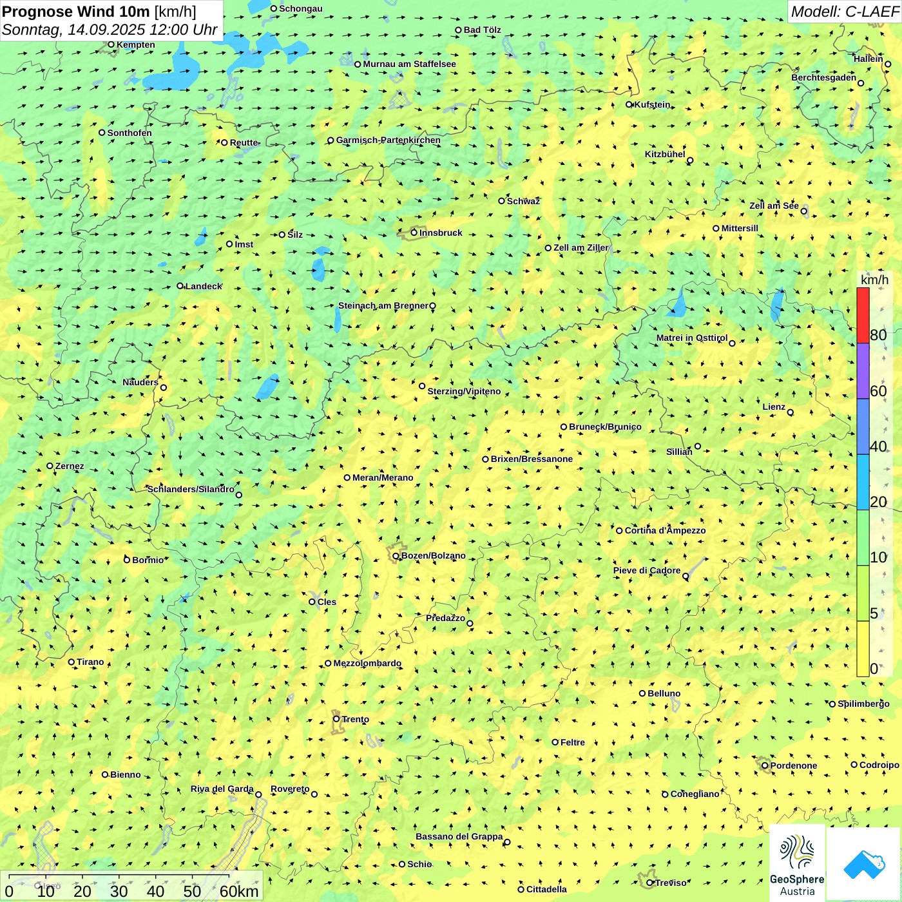Image resolution: width=902 pixels, height=902 pixels.
Task: Click the 'Mezzolombardo' label
Action: click(367, 663)
